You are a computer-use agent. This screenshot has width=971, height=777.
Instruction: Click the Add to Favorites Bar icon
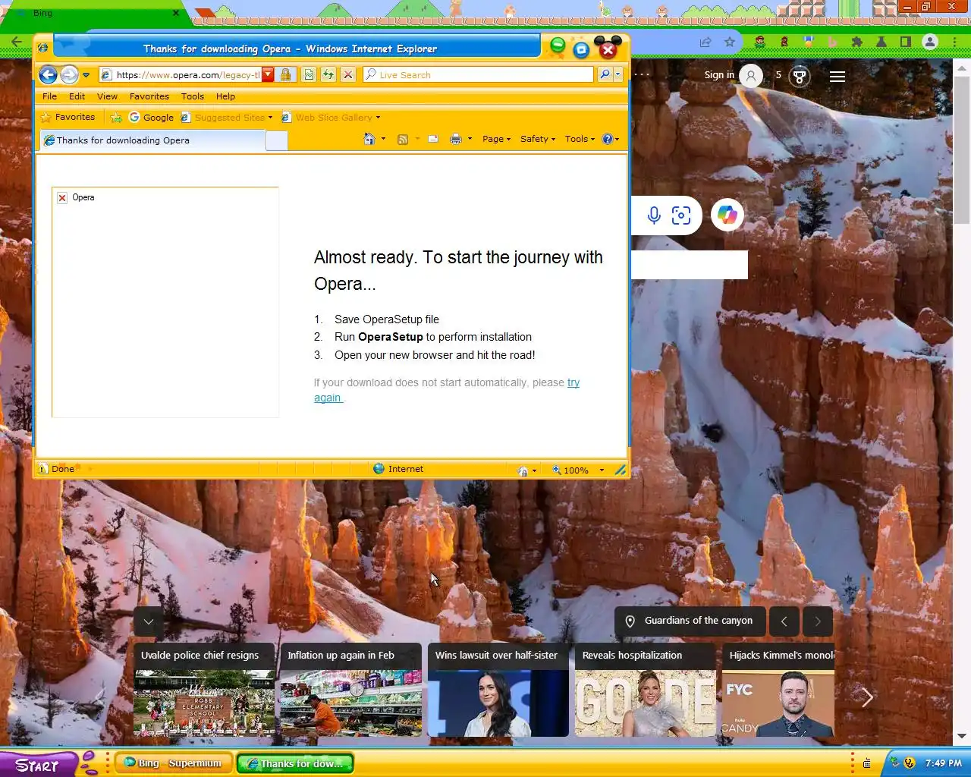[x=116, y=118]
